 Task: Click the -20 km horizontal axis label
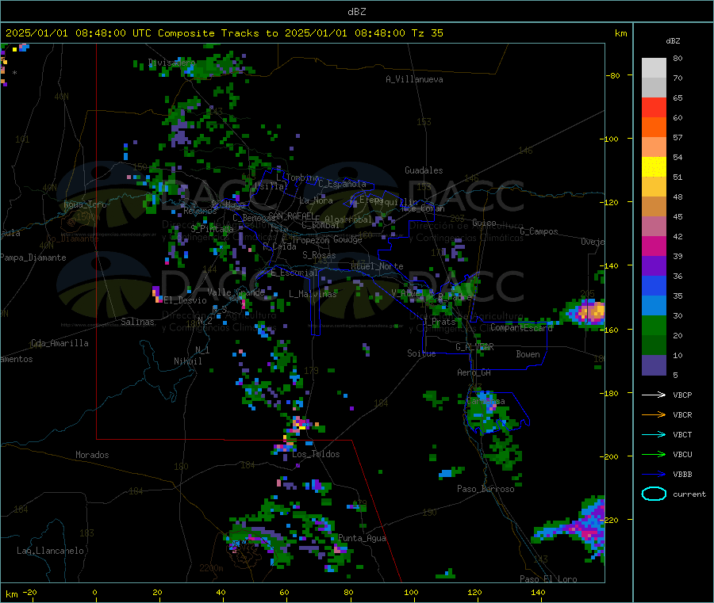29,592
